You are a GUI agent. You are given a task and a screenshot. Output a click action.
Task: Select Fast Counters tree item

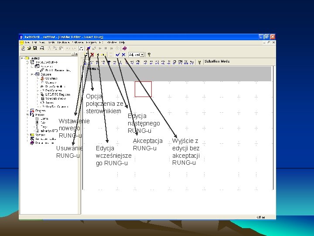tap(54, 90)
